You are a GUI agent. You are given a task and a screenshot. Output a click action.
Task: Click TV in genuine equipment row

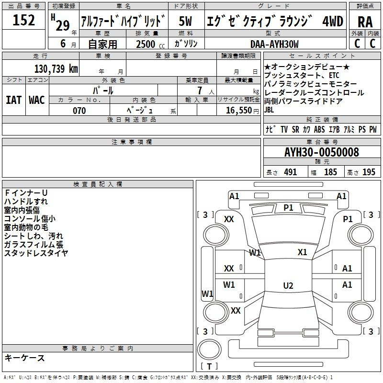pos(284,129)
